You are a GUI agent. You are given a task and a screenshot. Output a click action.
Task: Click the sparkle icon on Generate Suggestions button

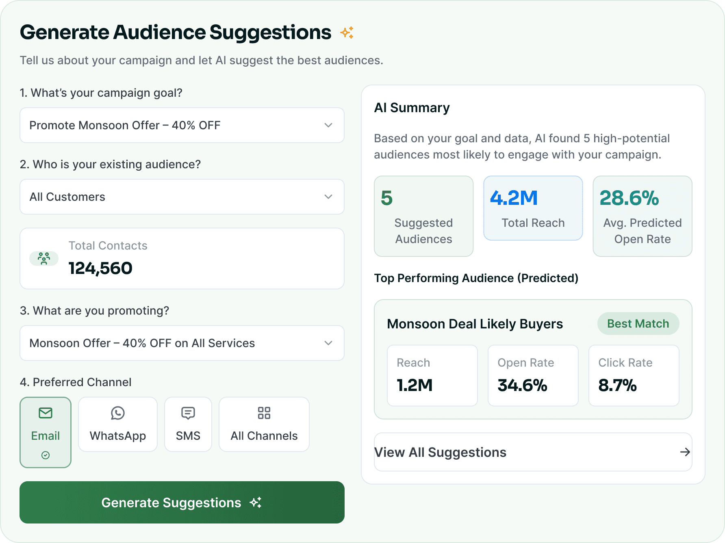256,503
